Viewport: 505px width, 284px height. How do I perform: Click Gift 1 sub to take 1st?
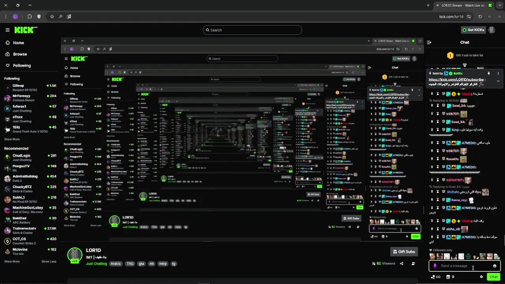(x=465, y=55)
